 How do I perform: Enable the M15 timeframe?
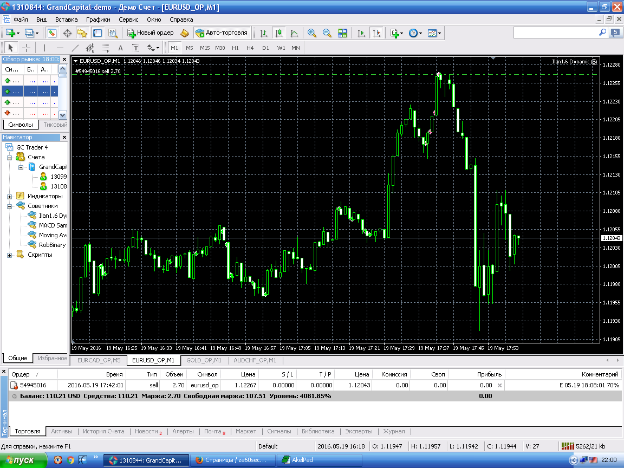point(205,48)
